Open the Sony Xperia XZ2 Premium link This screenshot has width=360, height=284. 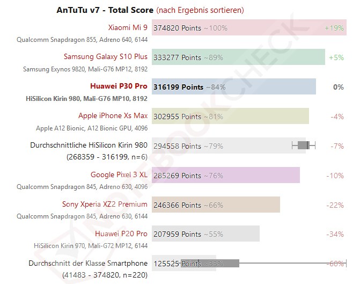tap(105, 205)
